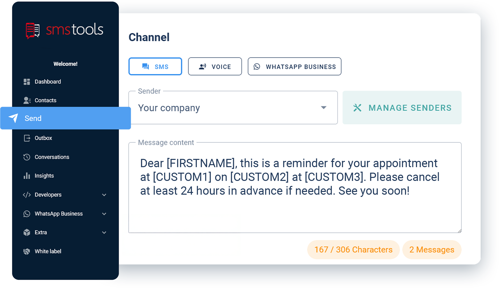Image resolution: width=499 pixels, height=288 pixels.
Task: Select the SMS tab
Action: point(155,66)
